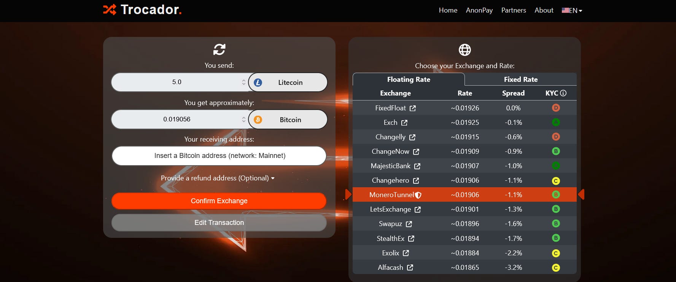
Task: Click the Confirm Exchange button
Action: pos(219,201)
